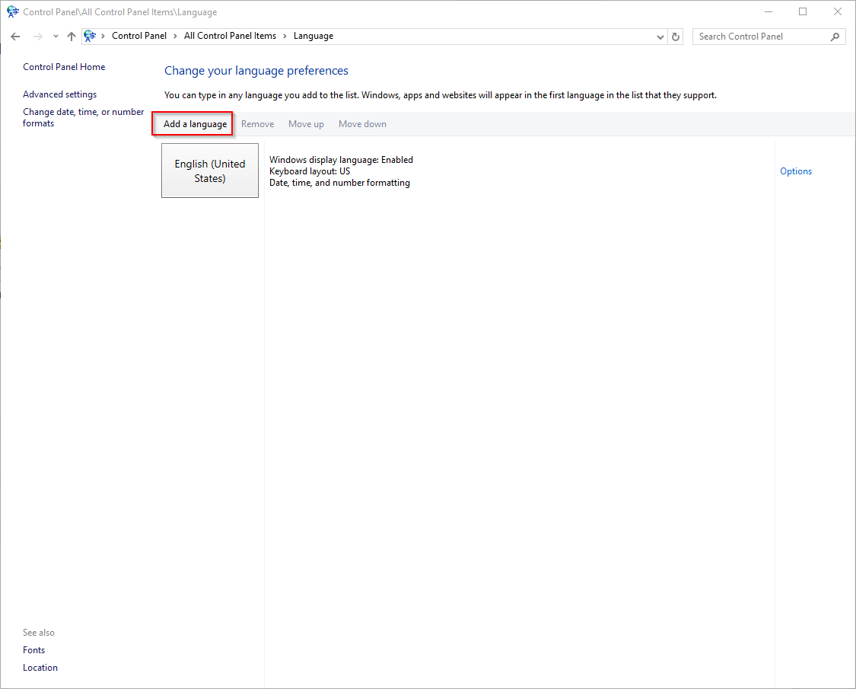Refresh the Language page
856x689 pixels.
676,37
